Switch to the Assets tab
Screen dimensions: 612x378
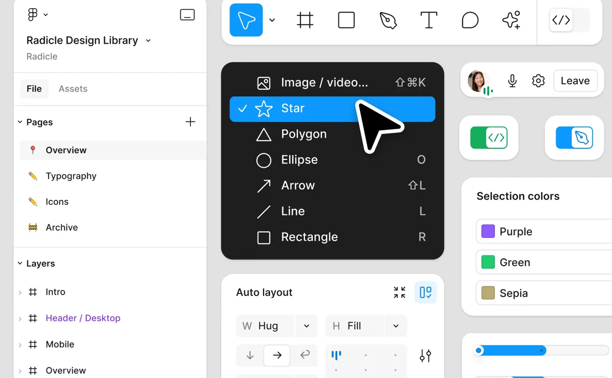[x=73, y=89]
